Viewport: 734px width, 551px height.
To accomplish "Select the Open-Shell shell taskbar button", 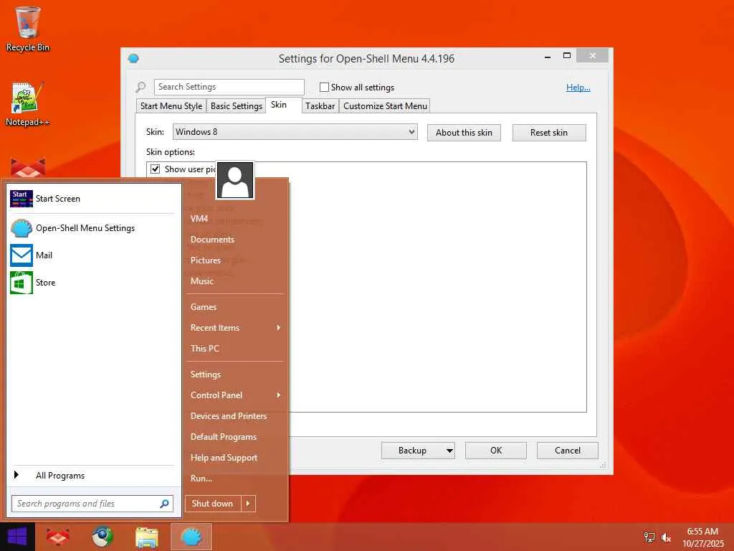I will (x=191, y=537).
